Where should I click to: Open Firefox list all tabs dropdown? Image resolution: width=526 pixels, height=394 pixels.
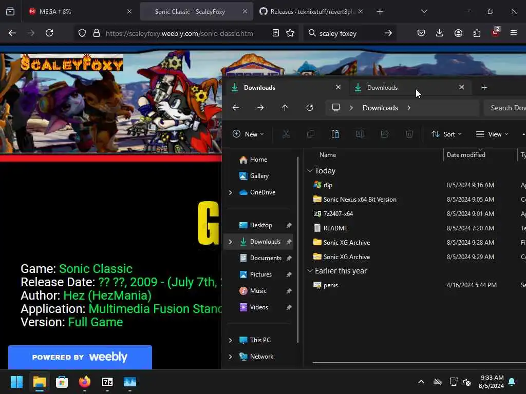(424, 11)
